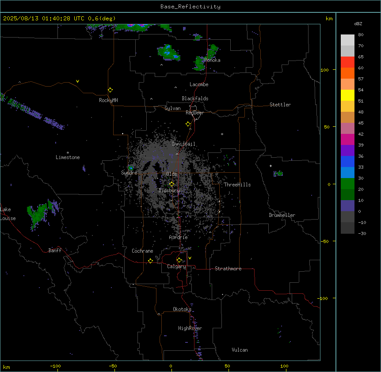Click the RedDeer city label
Image resolution: width=381 pixels, height=372 pixels.
pyautogui.click(x=194, y=113)
